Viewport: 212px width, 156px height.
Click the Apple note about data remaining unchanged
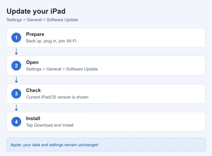coord(106,145)
